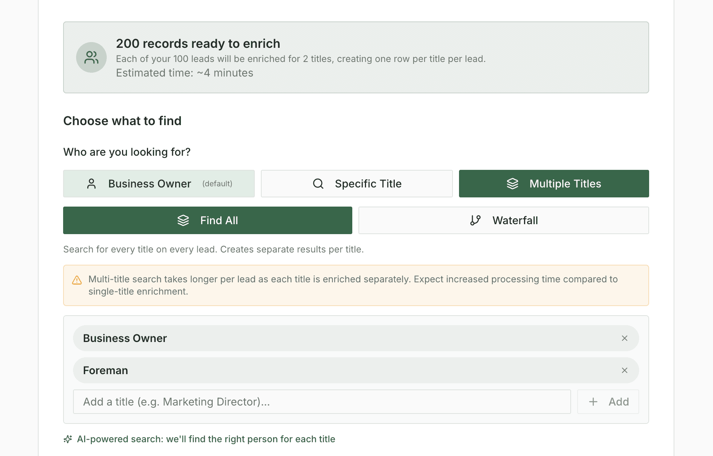713x456 pixels.
Task: Remove the Business Owner title entry
Action: pyautogui.click(x=625, y=338)
